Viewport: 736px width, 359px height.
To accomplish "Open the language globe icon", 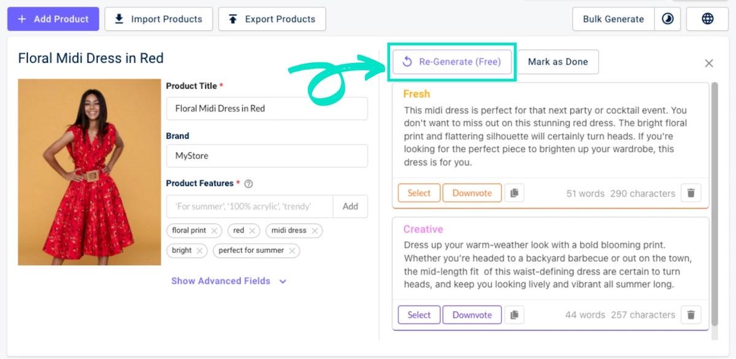I will pos(707,19).
